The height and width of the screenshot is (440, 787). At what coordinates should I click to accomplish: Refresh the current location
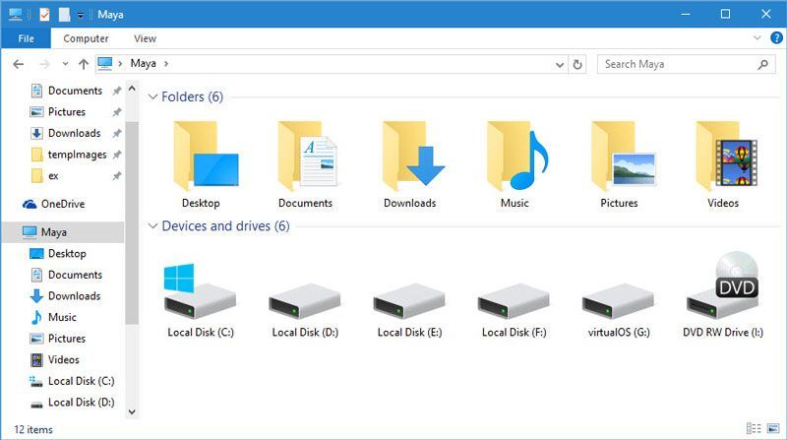[577, 64]
